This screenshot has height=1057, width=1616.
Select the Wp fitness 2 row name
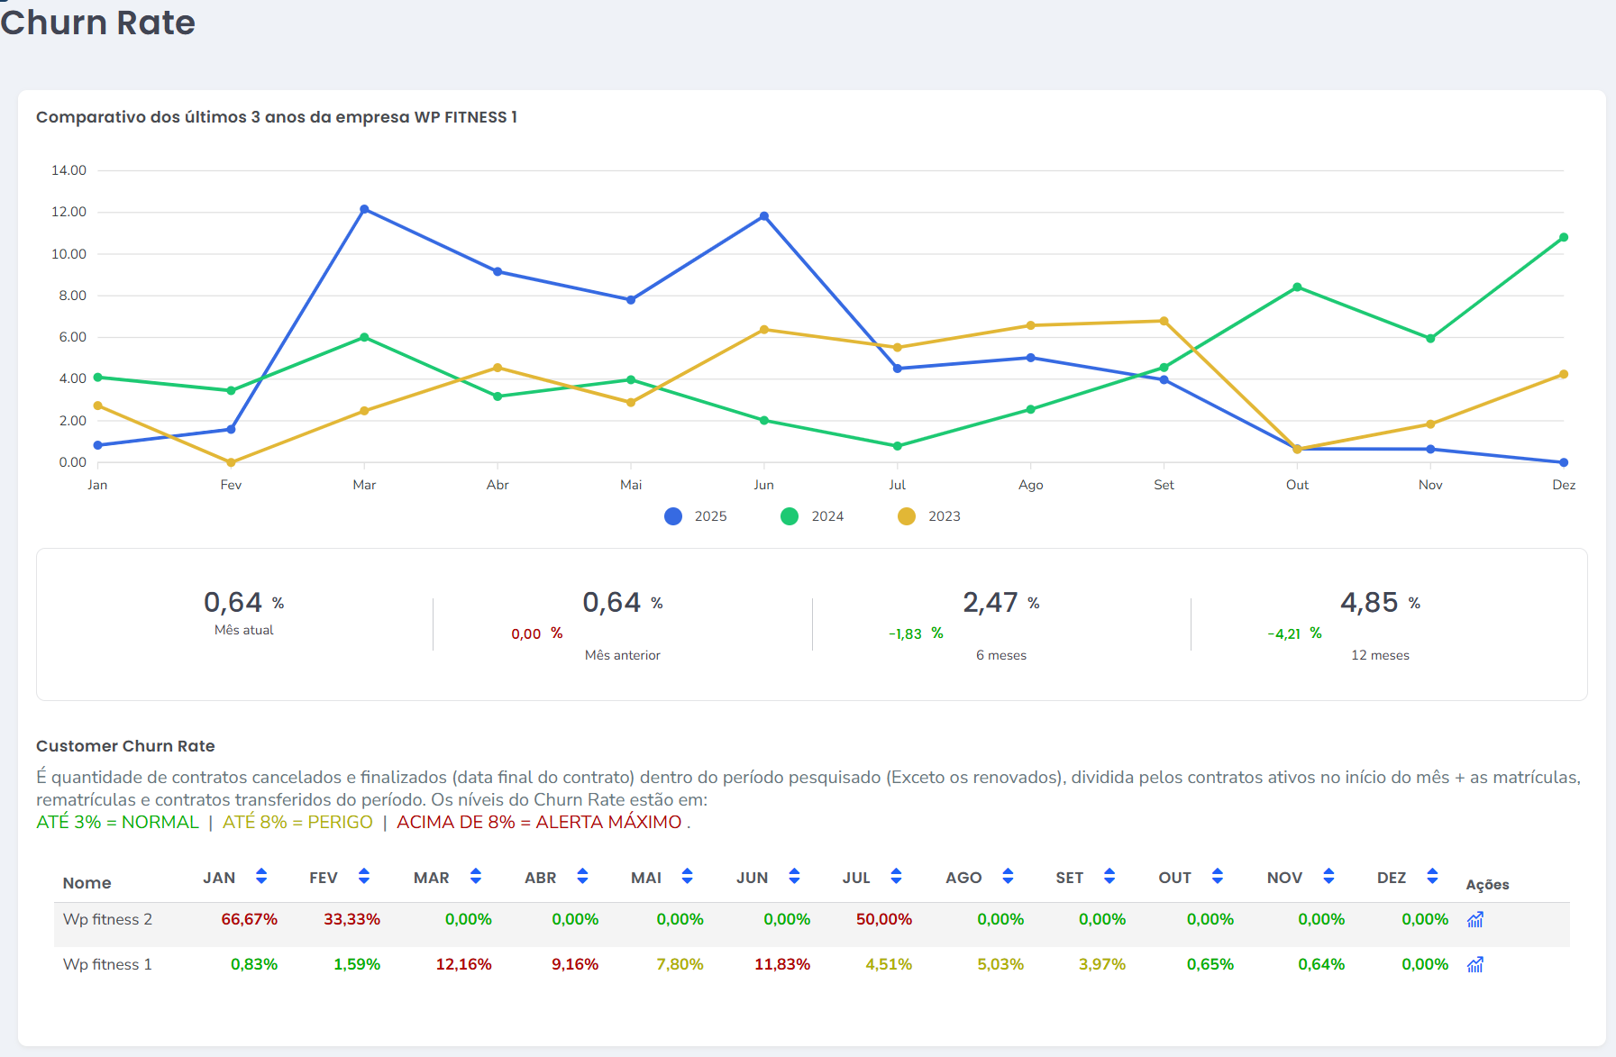[107, 919]
